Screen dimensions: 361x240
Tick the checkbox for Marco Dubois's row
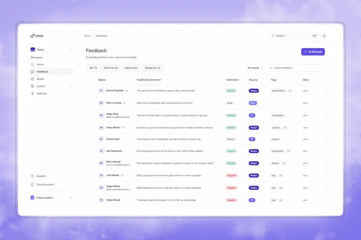tap(90, 103)
